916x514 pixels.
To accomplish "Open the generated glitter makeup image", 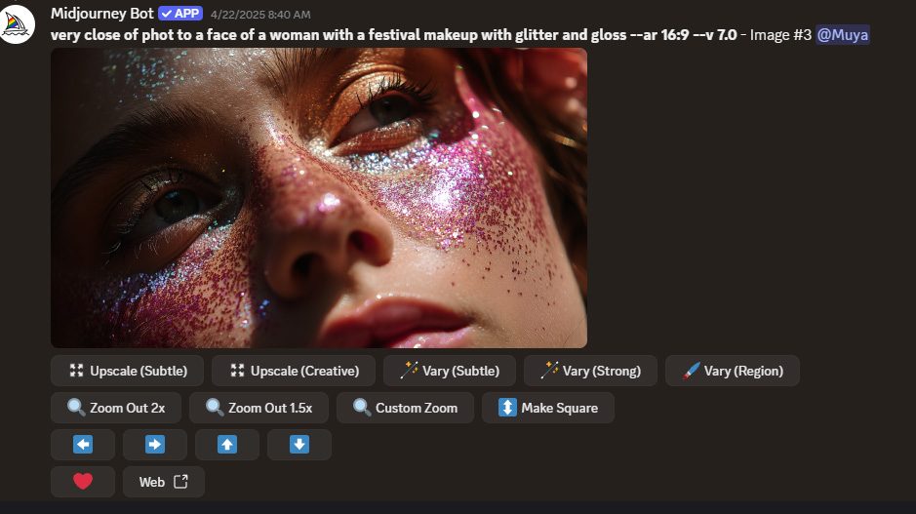I will 319,198.
